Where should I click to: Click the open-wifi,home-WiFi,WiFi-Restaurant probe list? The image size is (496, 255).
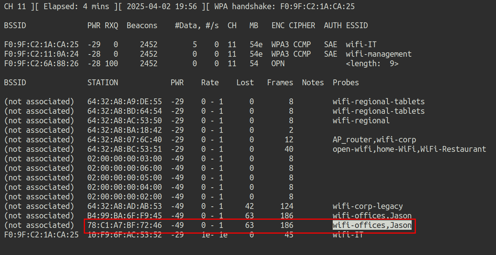(x=409, y=149)
